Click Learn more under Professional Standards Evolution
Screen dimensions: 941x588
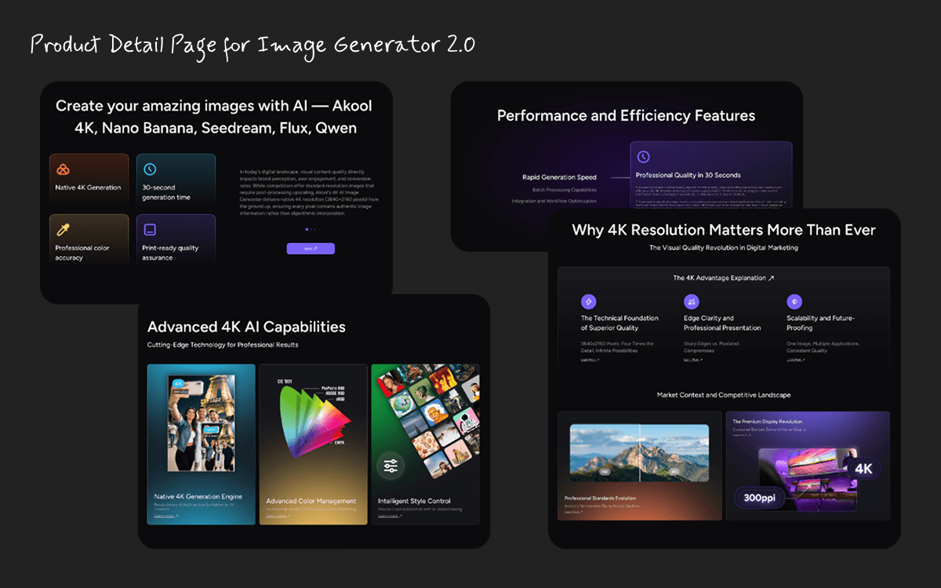[574, 513]
